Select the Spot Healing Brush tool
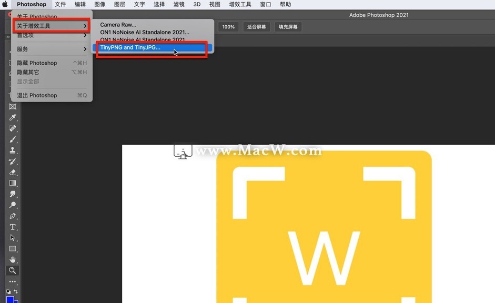The width and height of the screenshot is (495, 303). pyautogui.click(x=13, y=128)
